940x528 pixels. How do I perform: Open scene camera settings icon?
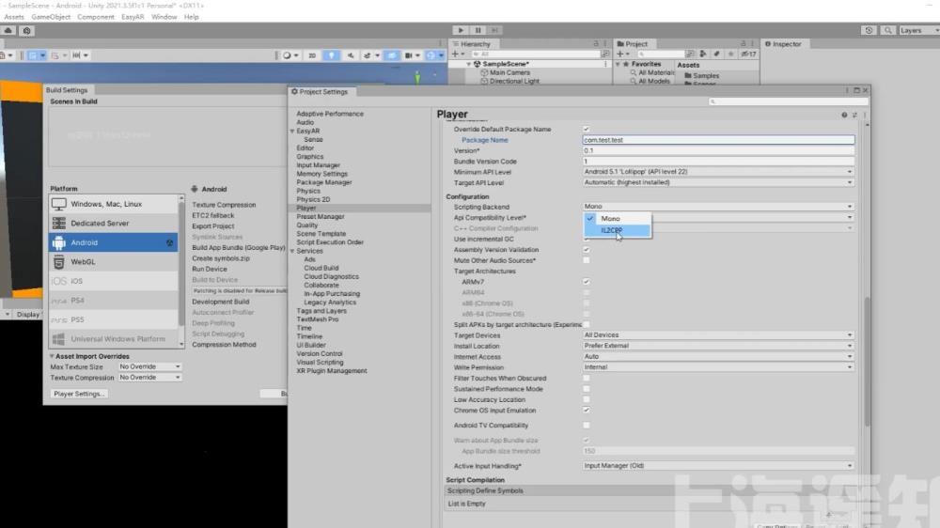[408, 55]
